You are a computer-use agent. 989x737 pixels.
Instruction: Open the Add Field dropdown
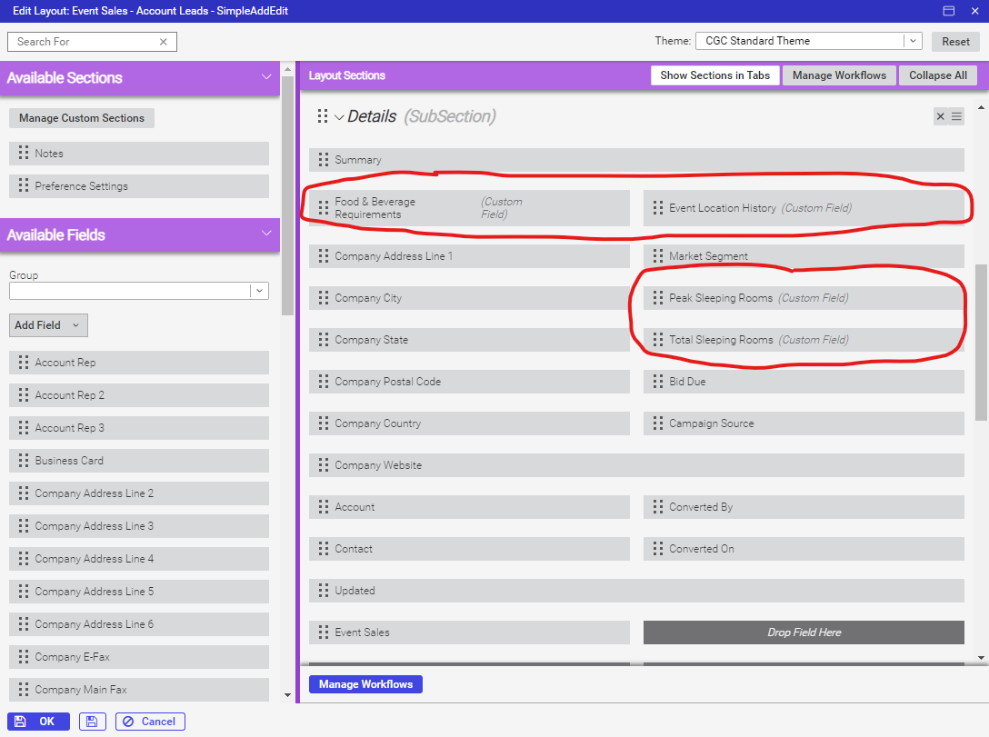(48, 325)
